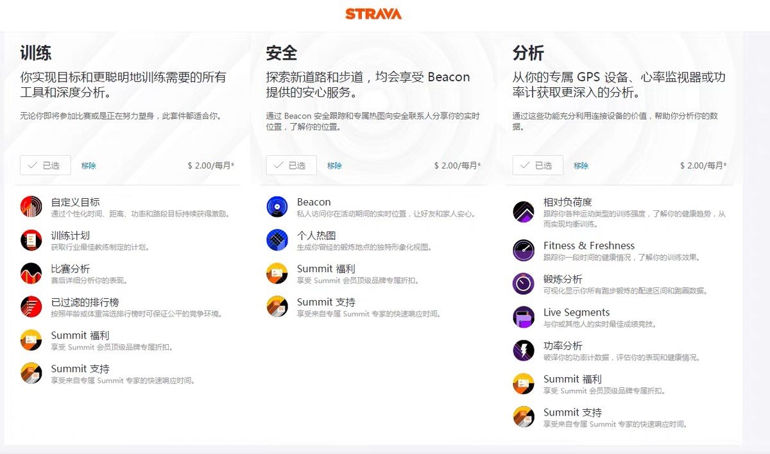Click the 相对负荷度 icon
Screen dimensions: 770x454
coord(524,212)
